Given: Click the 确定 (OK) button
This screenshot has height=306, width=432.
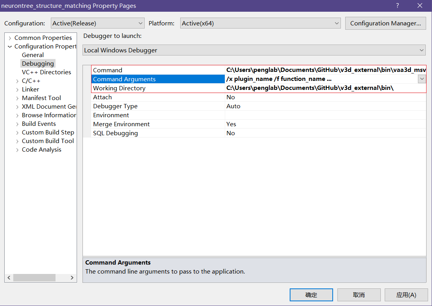Looking at the screenshot, I should coord(311,295).
